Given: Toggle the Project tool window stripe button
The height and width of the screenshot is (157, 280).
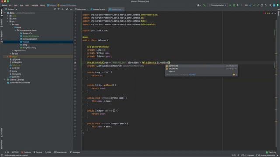Looking at the screenshot, I should point(2,13).
